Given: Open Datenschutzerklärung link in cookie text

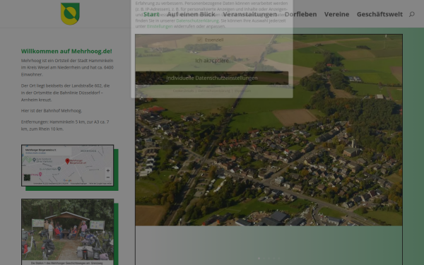Looking at the screenshot, I should (197, 20).
